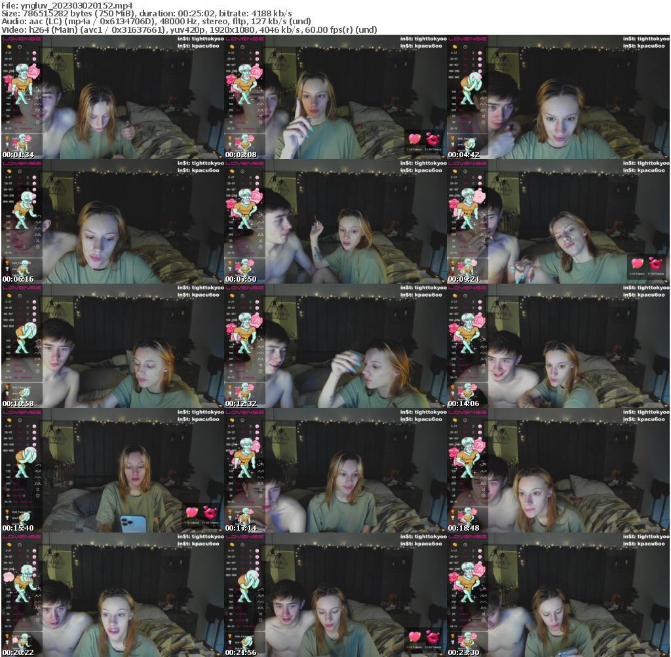Image resolution: width=671 pixels, height=657 pixels.
Task: Toggle the crossed-arrows random pattern option
Action: (x=37, y=116)
